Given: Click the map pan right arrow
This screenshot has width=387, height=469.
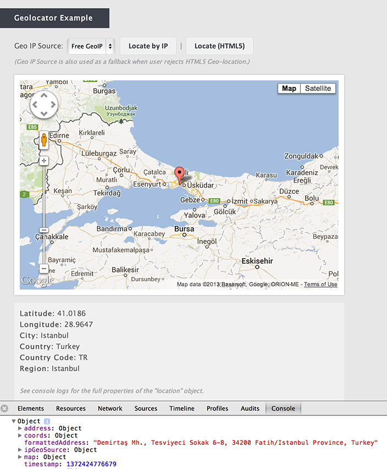Looking at the screenshot, I should (x=53, y=105).
